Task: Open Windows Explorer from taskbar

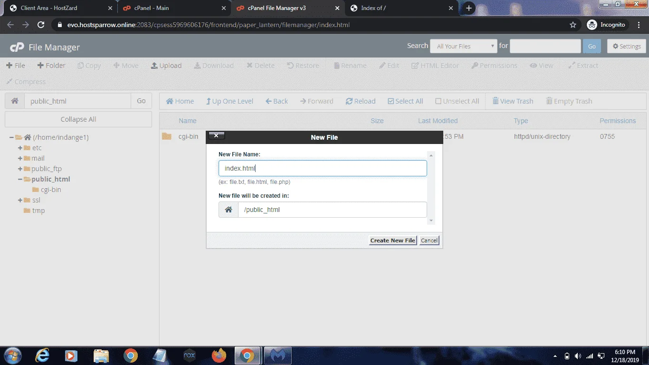Action: pyautogui.click(x=101, y=355)
